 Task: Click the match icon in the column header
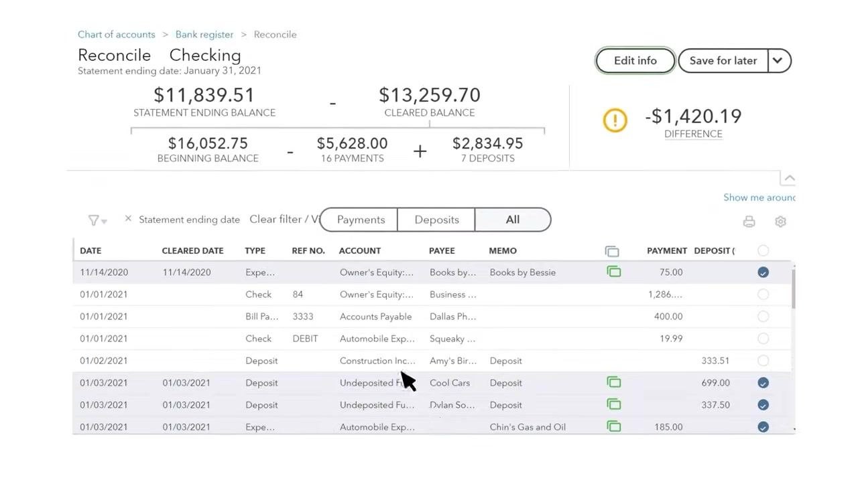click(x=612, y=251)
